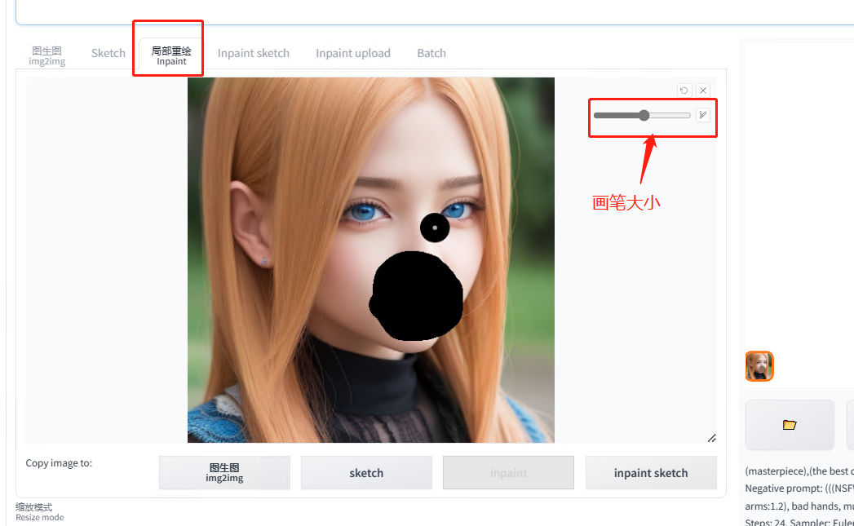Image resolution: width=854 pixels, height=526 pixels.
Task: Clear the inpaint image with X icon
Action: click(x=702, y=91)
